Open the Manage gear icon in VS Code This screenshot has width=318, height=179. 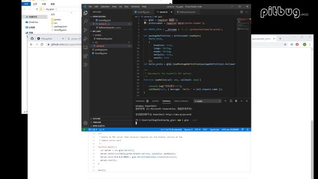click(x=85, y=123)
